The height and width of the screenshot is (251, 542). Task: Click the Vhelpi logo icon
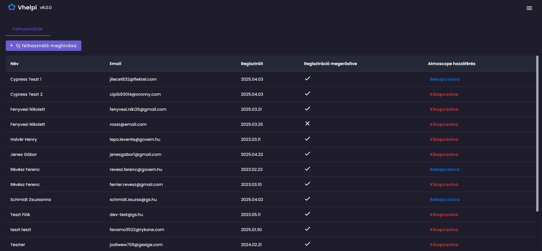[12, 7]
